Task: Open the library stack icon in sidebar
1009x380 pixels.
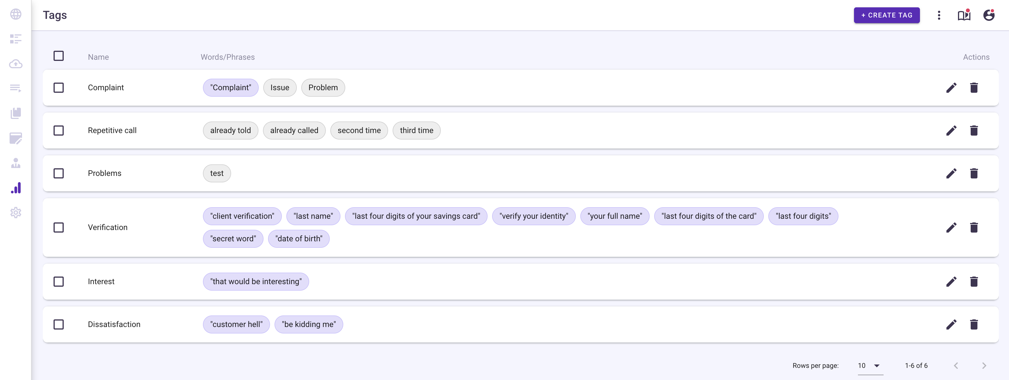Action: point(16,113)
